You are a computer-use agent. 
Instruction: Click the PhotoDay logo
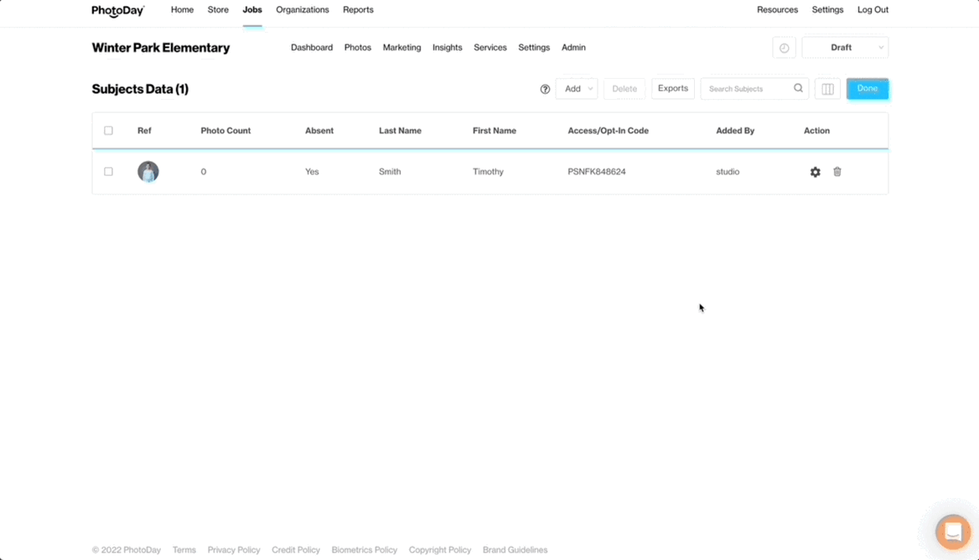[117, 11]
